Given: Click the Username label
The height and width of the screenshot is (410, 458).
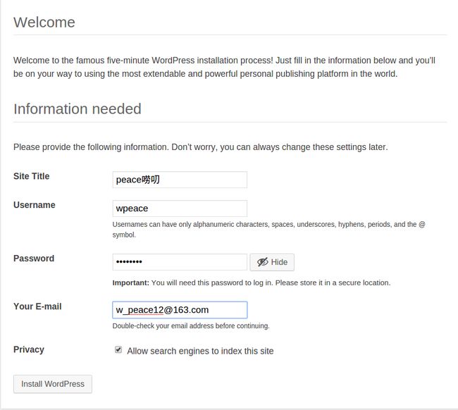Looking at the screenshot, I should 35,205.
